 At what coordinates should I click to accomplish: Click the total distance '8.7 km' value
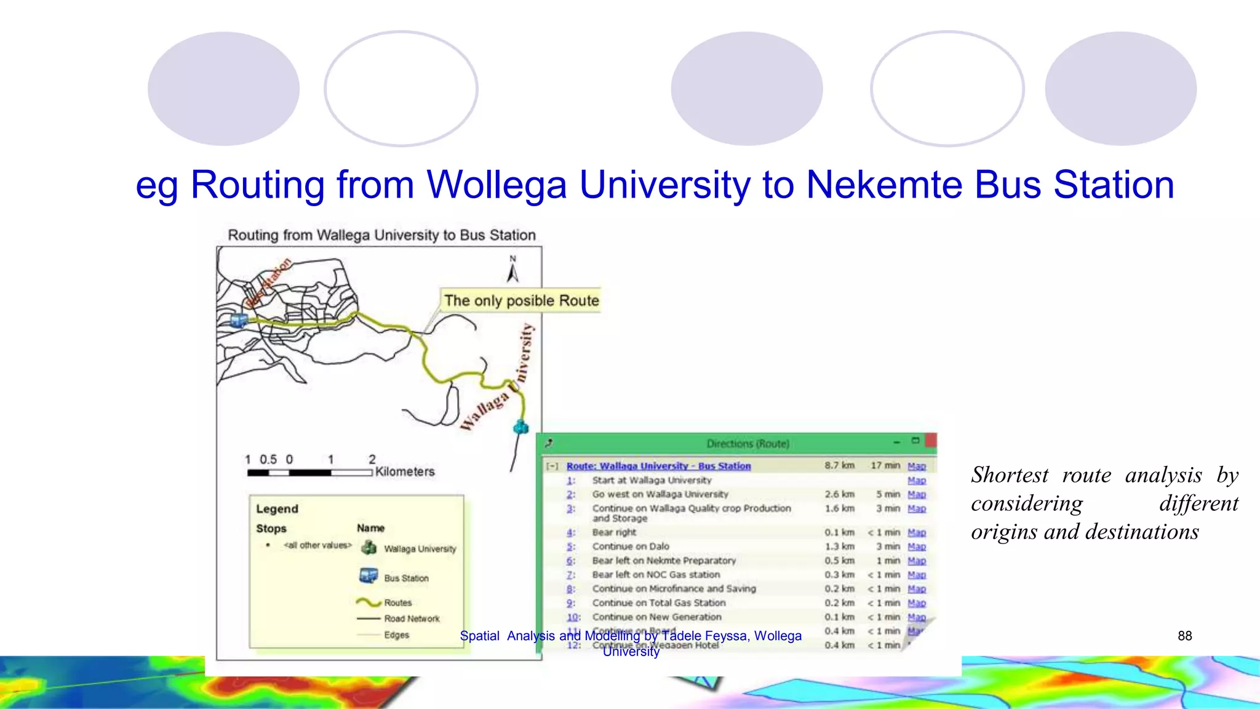coord(839,466)
